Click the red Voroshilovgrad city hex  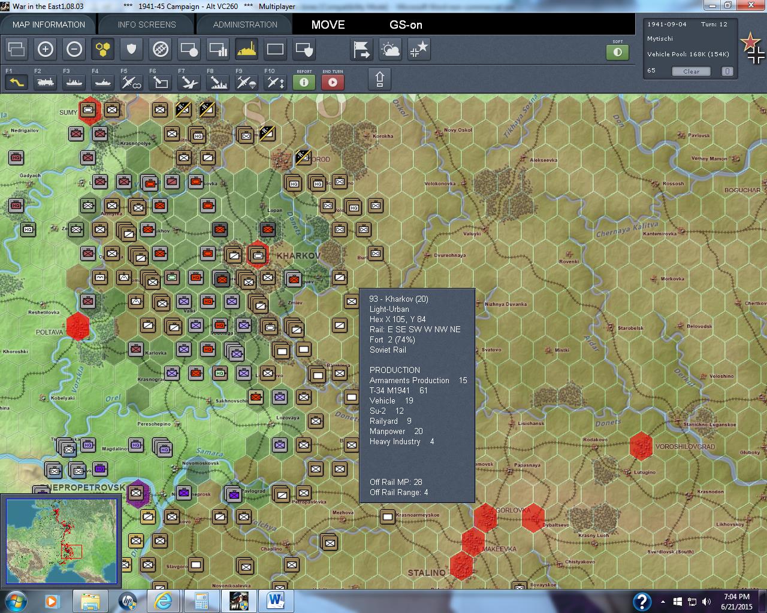[x=641, y=447]
